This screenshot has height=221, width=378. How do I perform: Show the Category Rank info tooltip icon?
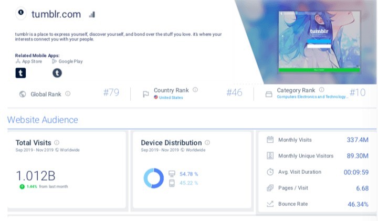point(322,90)
